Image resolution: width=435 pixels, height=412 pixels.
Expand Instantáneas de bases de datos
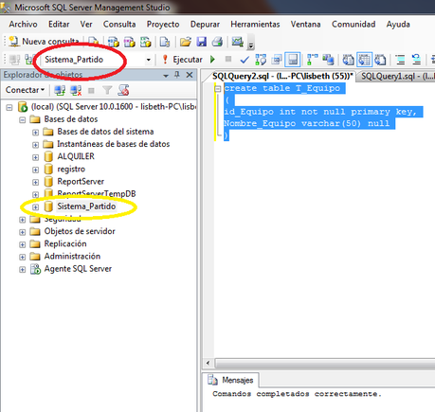[35, 145]
